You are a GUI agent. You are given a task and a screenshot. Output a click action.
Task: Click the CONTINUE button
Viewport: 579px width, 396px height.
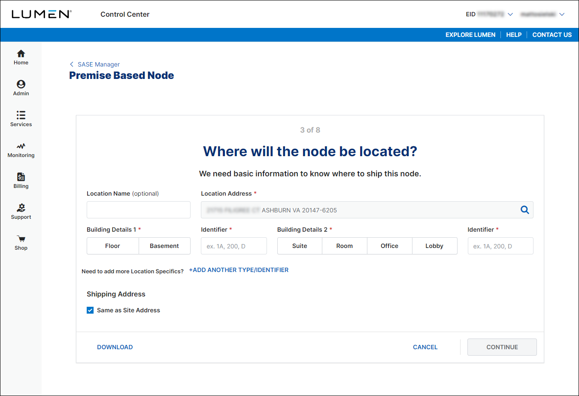tap(502, 347)
